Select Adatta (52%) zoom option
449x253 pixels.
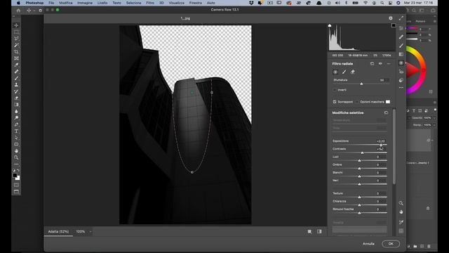58,231
